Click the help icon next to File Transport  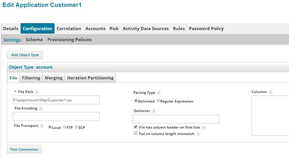click(42, 126)
